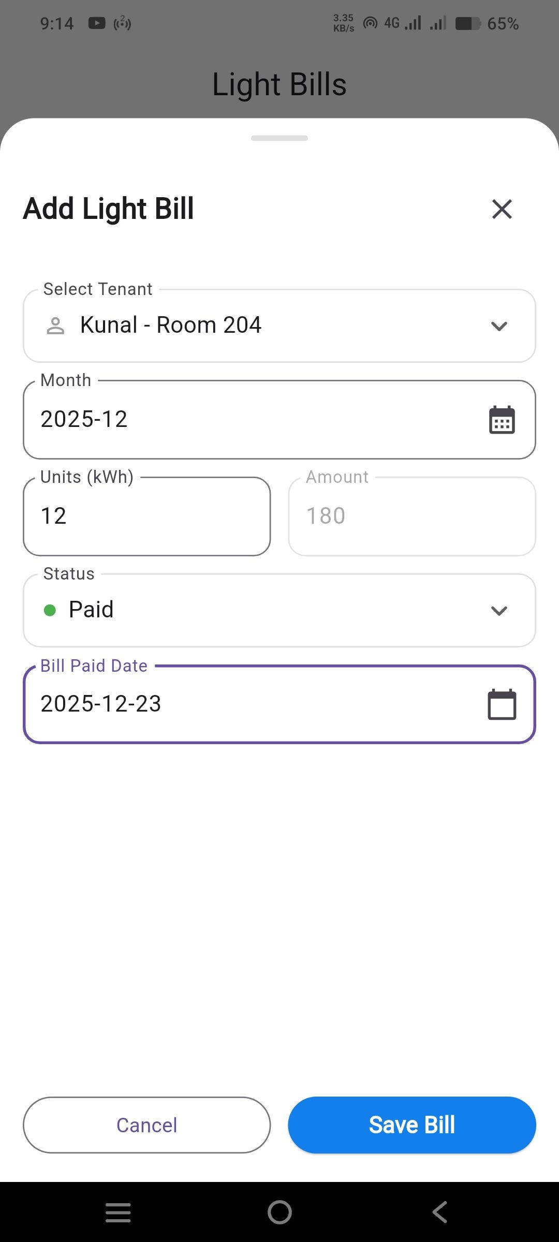Open the Month calendar picker icon
The width and height of the screenshot is (559, 1242).
tap(502, 420)
